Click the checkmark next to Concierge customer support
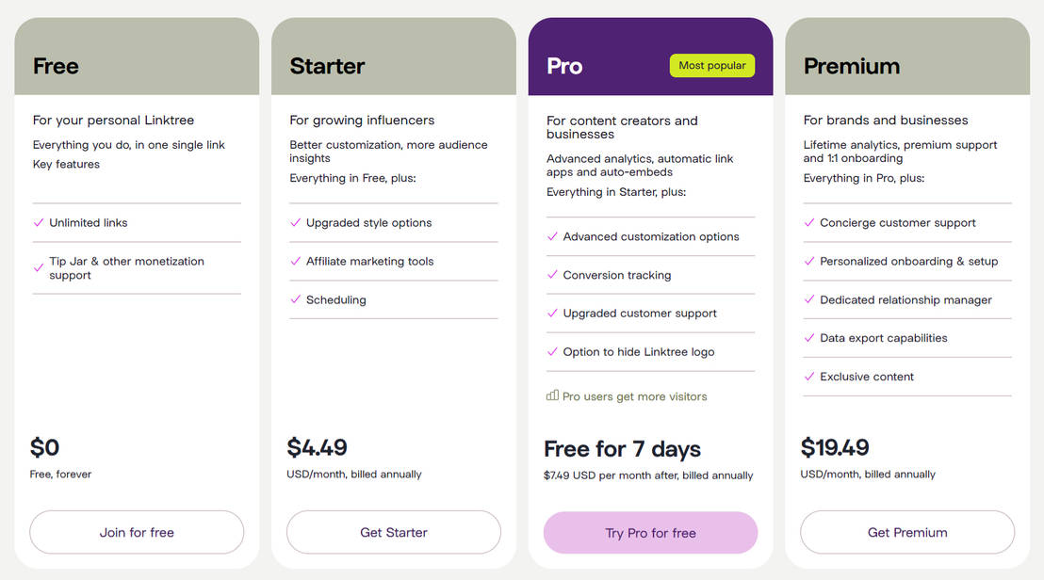 click(808, 223)
